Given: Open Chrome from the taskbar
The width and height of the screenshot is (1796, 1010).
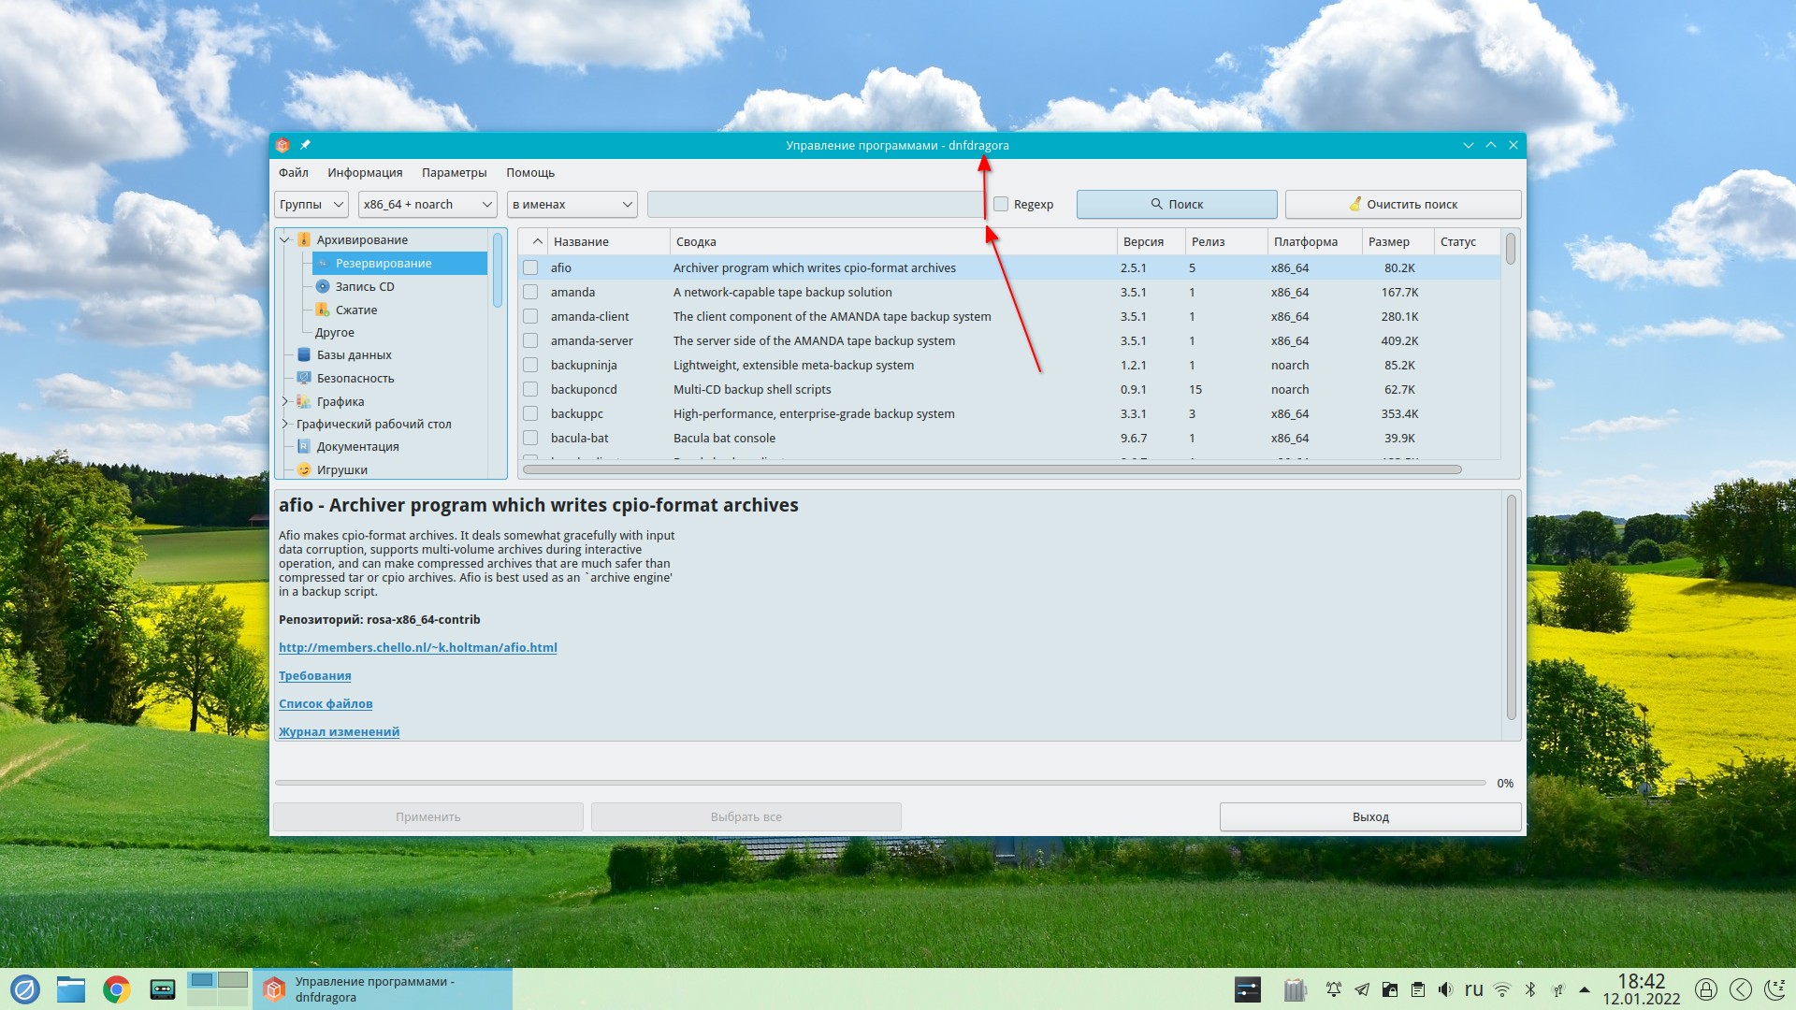Looking at the screenshot, I should pyautogui.click(x=117, y=989).
